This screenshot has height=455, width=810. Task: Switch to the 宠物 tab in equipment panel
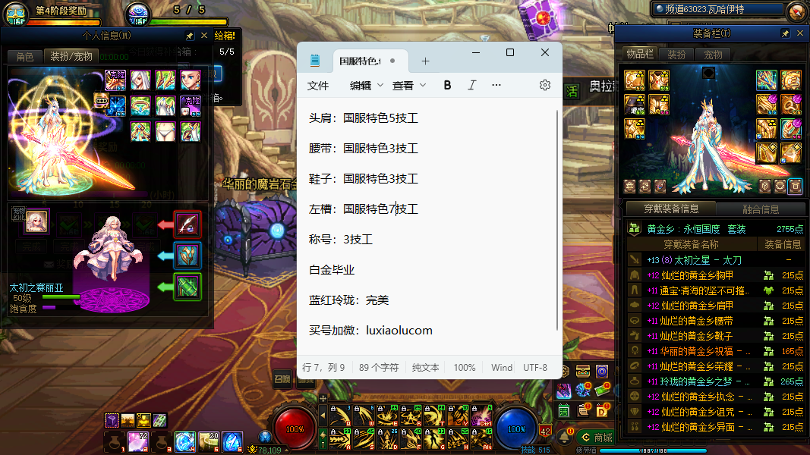tap(713, 55)
